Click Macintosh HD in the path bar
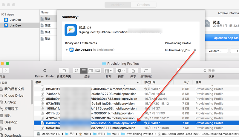239x137 pixels. [x=49, y=134]
